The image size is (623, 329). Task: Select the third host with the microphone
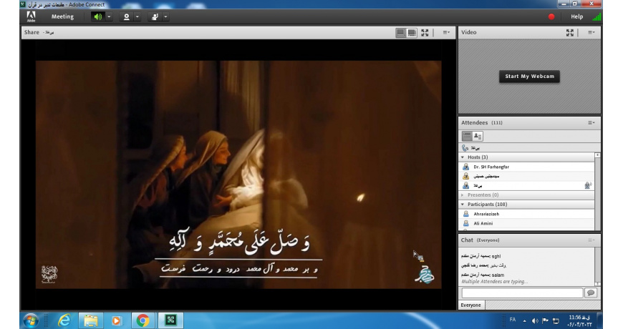[x=527, y=185]
